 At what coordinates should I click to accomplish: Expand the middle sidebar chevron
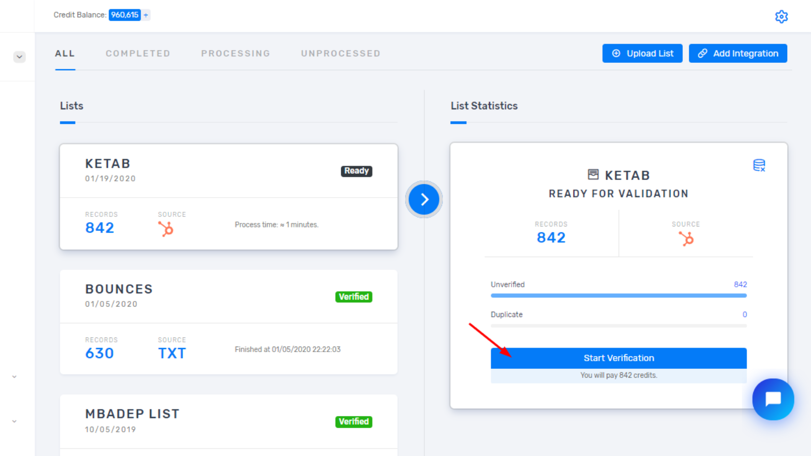14,376
